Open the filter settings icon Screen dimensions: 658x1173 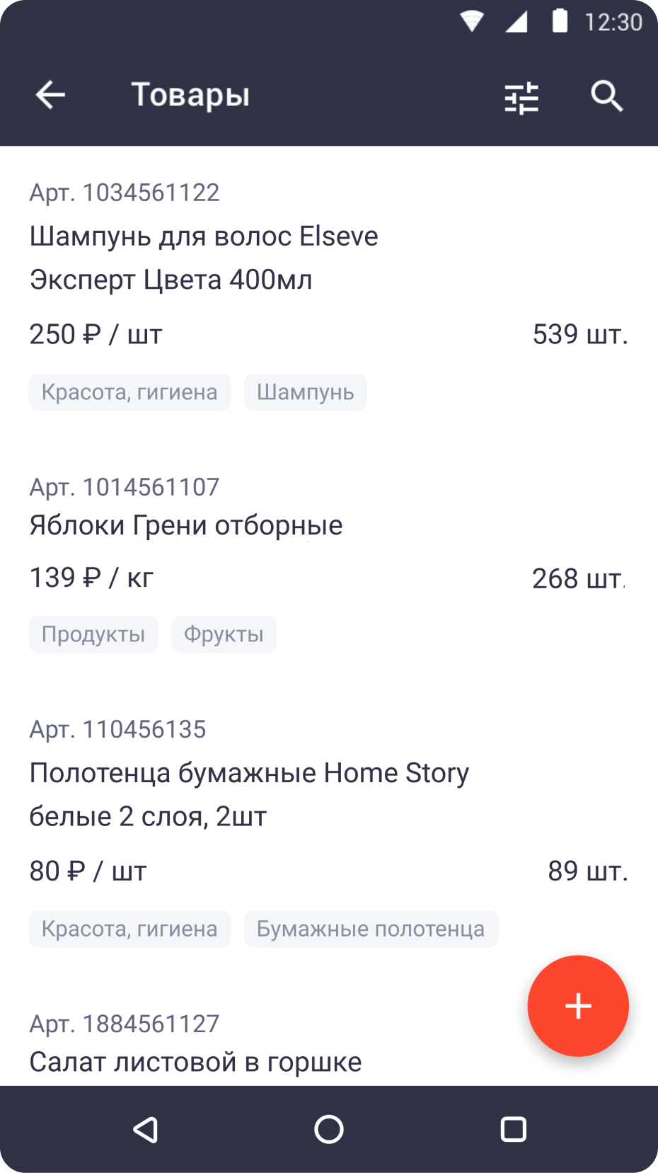coord(521,98)
